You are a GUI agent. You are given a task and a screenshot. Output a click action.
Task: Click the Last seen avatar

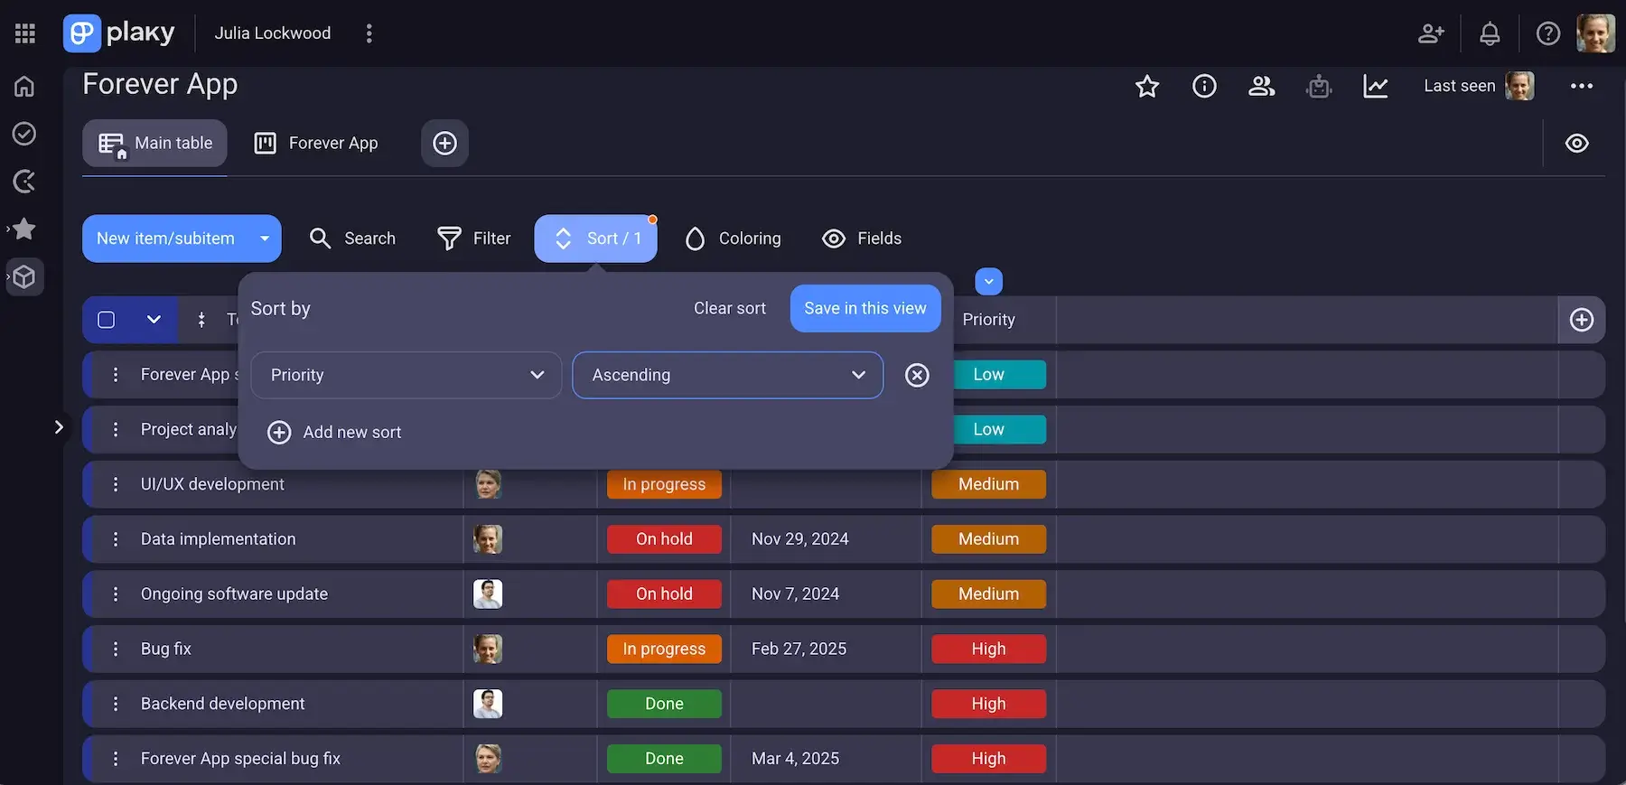pyautogui.click(x=1519, y=86)
